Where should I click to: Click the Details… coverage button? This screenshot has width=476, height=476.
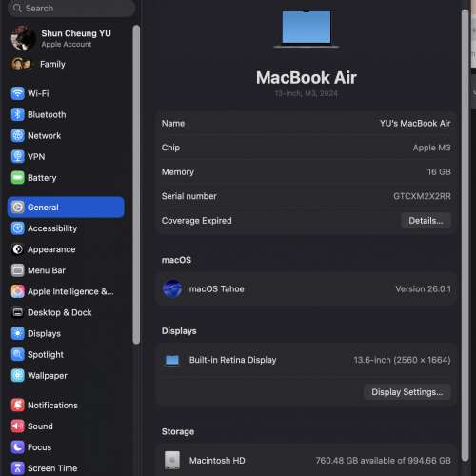[x=426, y=221]
